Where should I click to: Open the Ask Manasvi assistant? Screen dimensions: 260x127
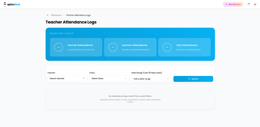(x=233, y=4)
